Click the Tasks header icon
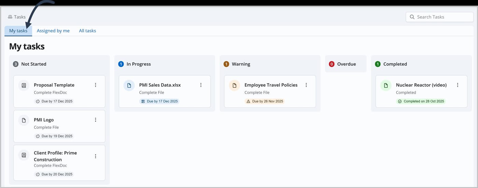 point(10,17)
